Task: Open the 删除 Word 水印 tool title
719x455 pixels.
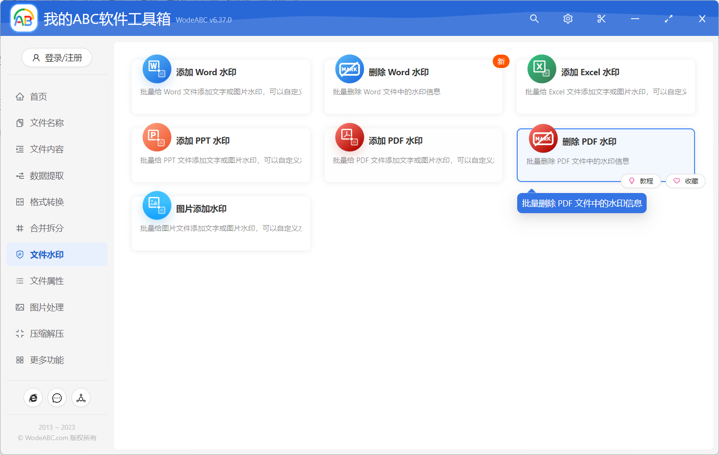Action: (x=399, y=72)
